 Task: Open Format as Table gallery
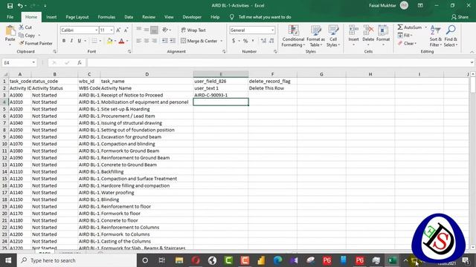pyautogui.click(x=315, y=36)
